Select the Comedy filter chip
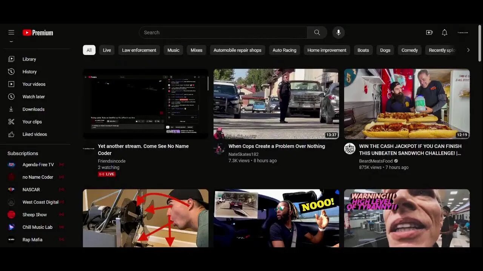The height and width of the screenshot is (271, 483). pos(409,50)
